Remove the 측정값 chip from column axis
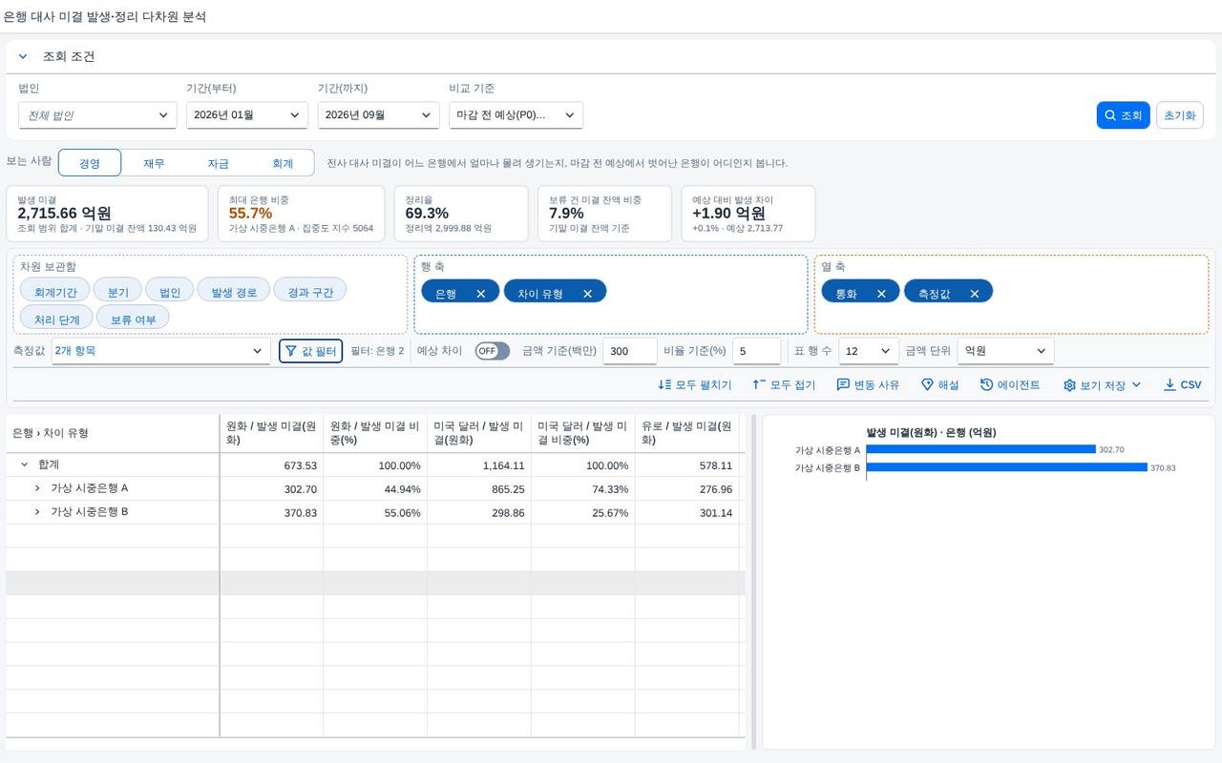 point(975,294)
